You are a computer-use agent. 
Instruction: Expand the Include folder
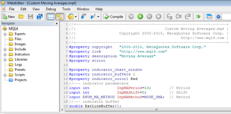tap(5, 50)
